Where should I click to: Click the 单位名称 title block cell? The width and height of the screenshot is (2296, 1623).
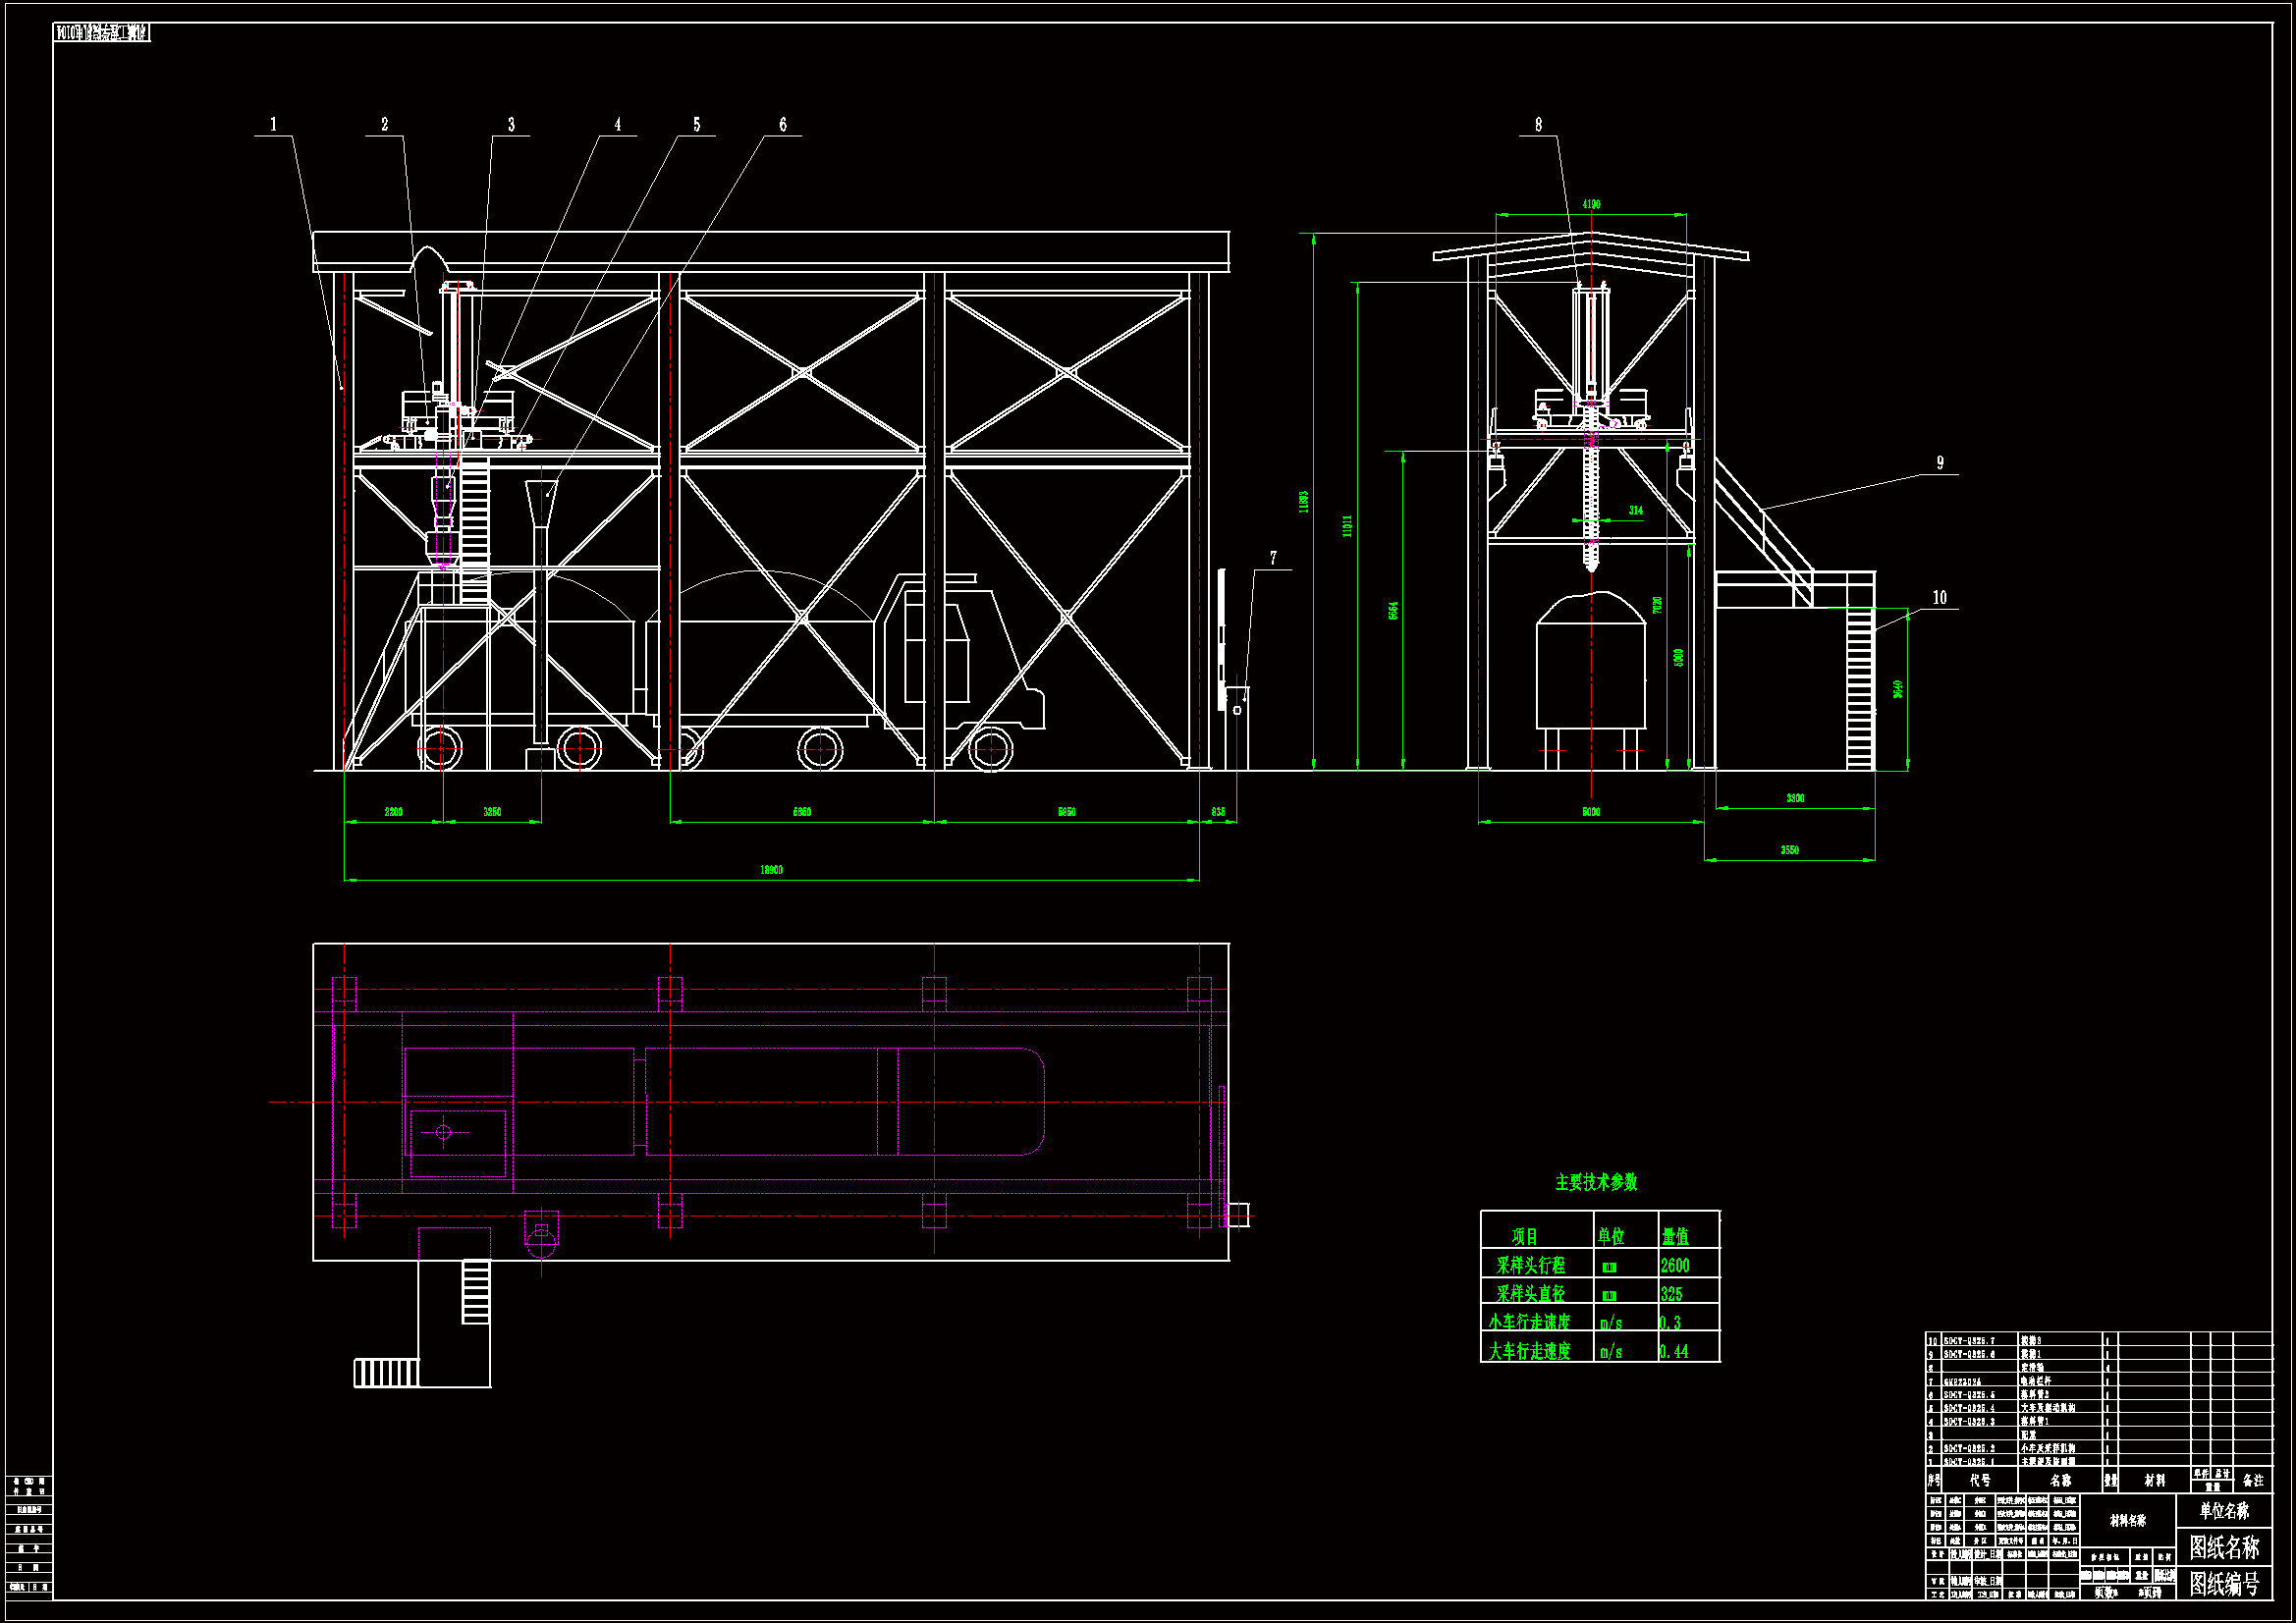tap(2224, 1511)
